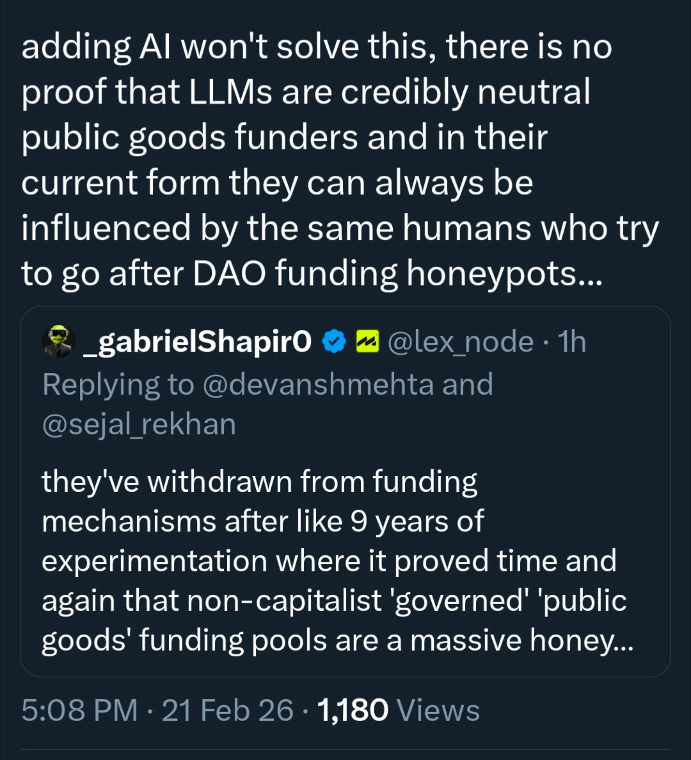Click the 5:08 PM post time
Image resolution: width=691 pixels, height=760 pixels.
[x=79, y=710]
